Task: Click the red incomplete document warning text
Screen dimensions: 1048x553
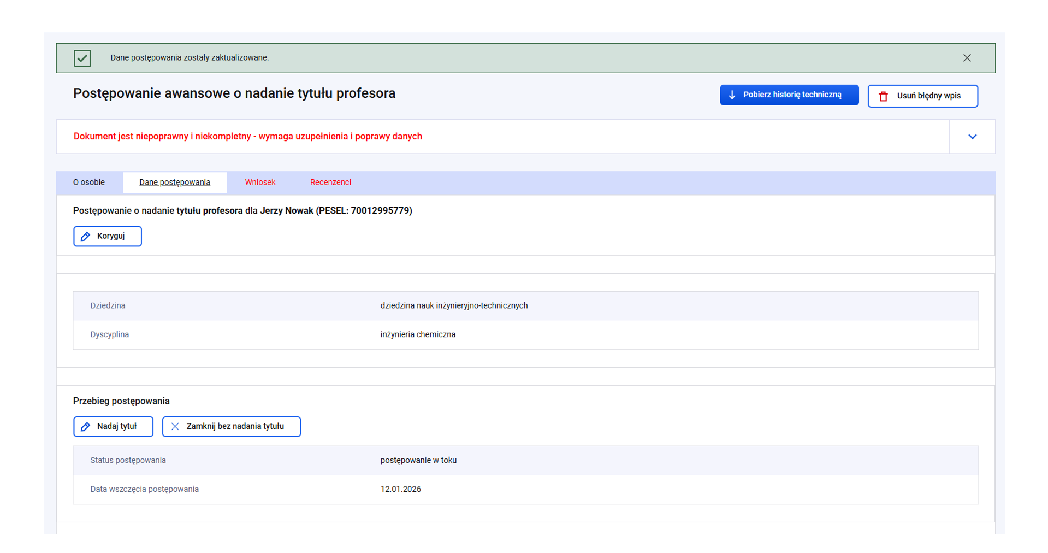Action: [247, 137]
